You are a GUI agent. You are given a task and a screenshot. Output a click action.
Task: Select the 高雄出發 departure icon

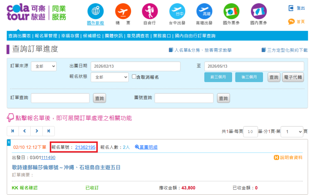(x=204, y=11)
